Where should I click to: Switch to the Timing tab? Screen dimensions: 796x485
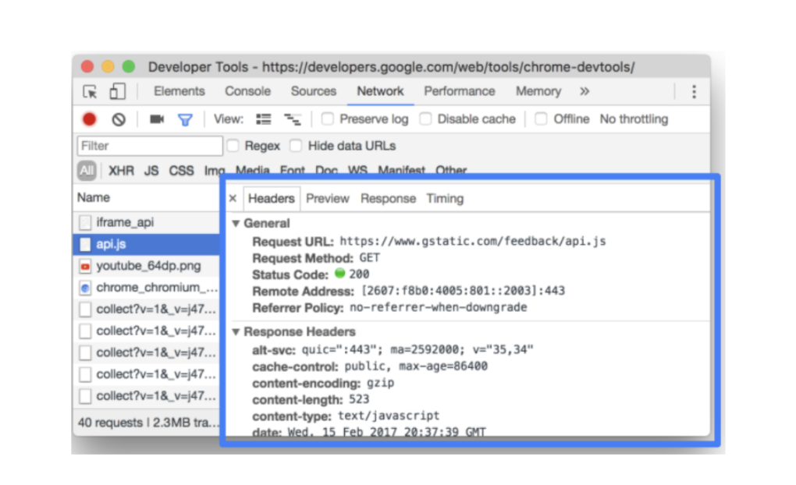click(x=445, y=199)
